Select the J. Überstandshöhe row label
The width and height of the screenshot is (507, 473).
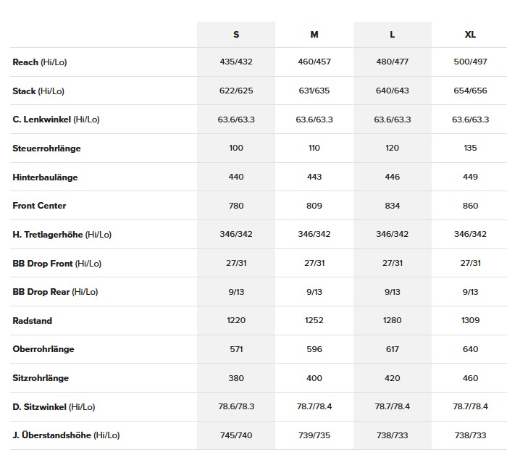coord(66,435)
